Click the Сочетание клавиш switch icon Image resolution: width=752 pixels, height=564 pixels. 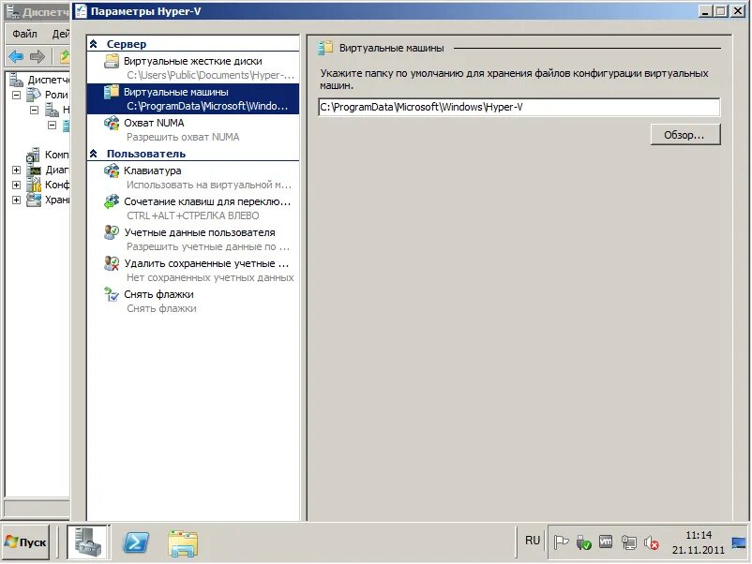[112, 201]
